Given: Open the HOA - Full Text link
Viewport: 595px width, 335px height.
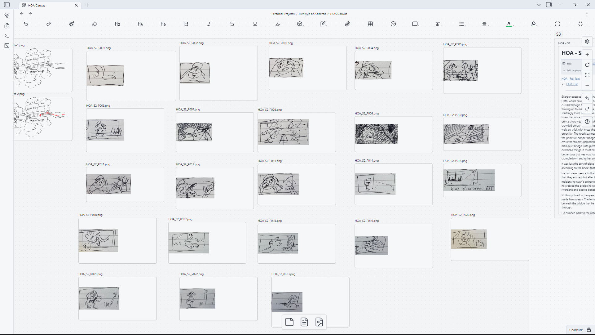Looking at the screenshot, I should 570,79.
